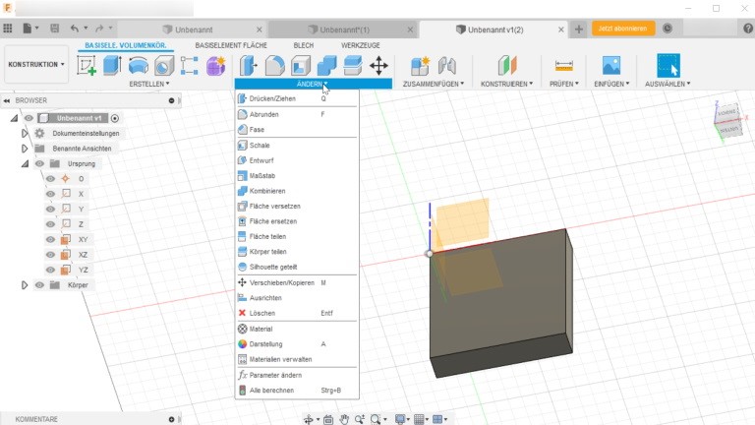
Task: Choose Drücken/Ziehen from the Ändern menu
Action: click(272, 98)
